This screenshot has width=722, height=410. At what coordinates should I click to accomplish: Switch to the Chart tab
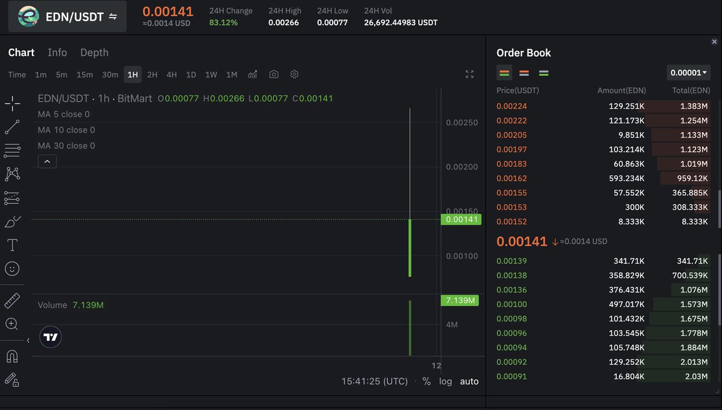coord(21,53)
